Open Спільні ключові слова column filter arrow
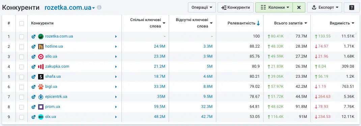The image size is (361, 126). (x=164, y=23)
